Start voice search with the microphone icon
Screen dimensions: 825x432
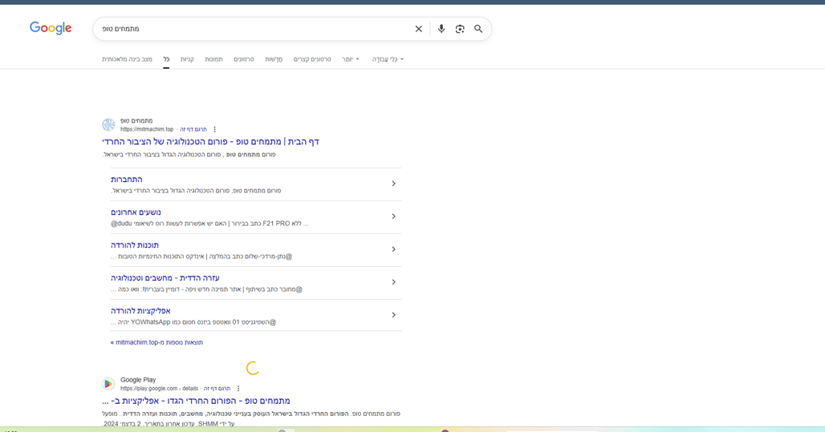pos(441,29)
